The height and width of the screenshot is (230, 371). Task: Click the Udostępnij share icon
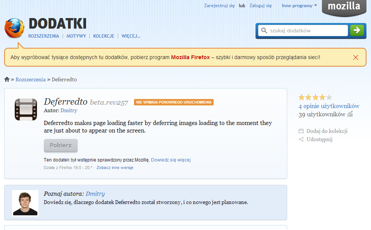coord(301,139)
